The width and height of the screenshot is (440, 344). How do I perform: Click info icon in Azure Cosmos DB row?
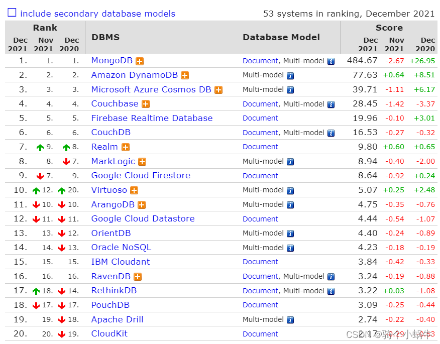(x=290, y=90)
